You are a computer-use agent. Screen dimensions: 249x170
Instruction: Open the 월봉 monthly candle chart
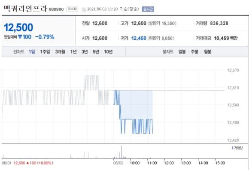point(207,52)
